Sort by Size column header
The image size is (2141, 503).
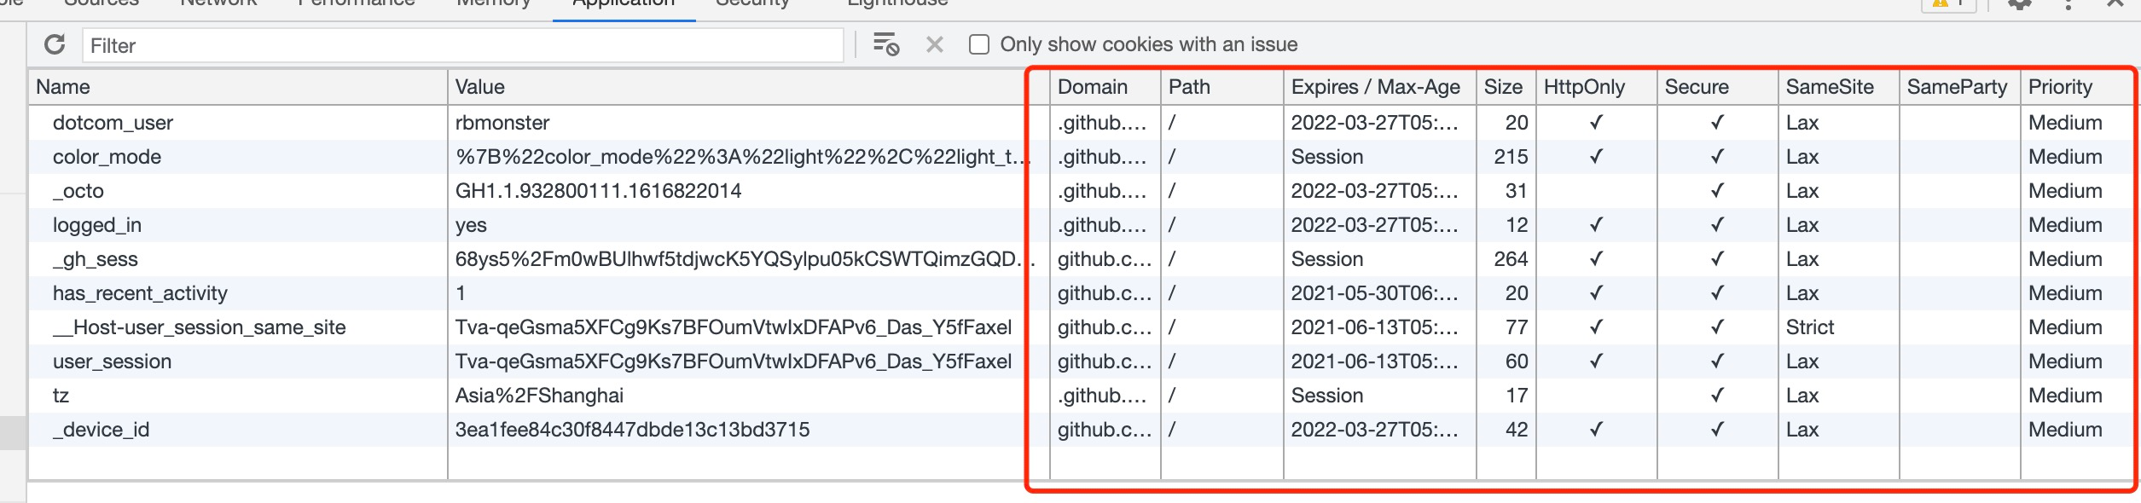click(x=1506, y=87)
